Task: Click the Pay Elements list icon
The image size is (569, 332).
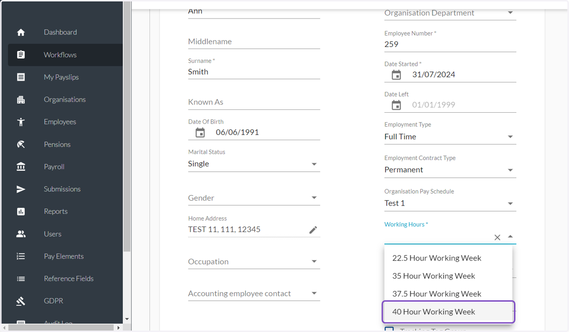Action: click(x=21, y=256)
